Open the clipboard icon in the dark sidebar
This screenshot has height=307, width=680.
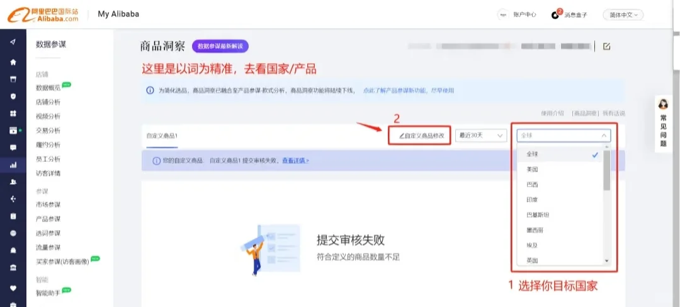coord(13,216)
